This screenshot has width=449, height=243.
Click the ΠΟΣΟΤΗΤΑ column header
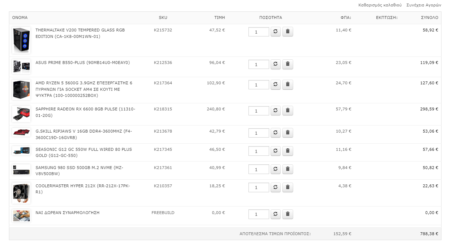coord(271,18)
